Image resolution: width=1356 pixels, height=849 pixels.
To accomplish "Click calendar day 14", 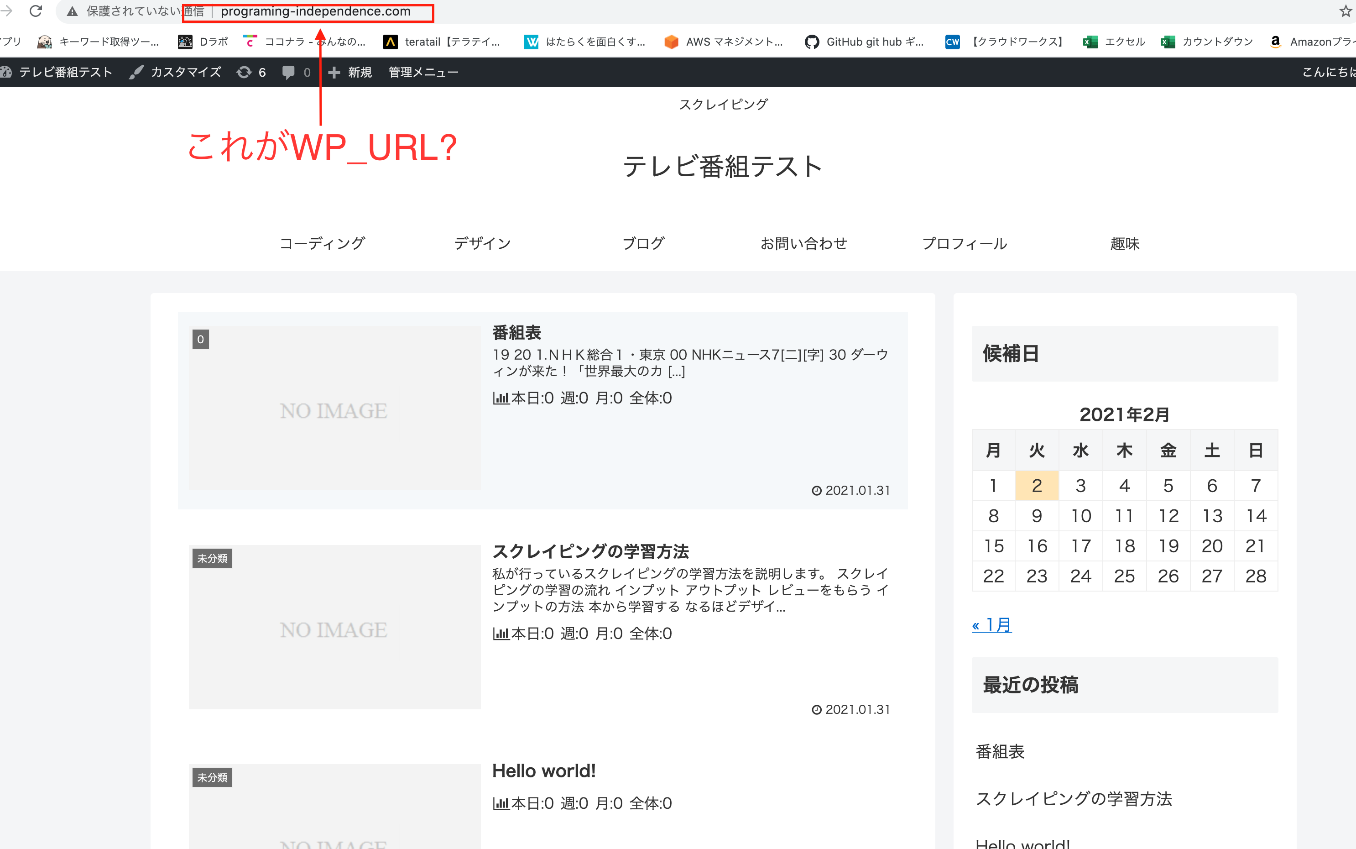I will point(1256,515).
